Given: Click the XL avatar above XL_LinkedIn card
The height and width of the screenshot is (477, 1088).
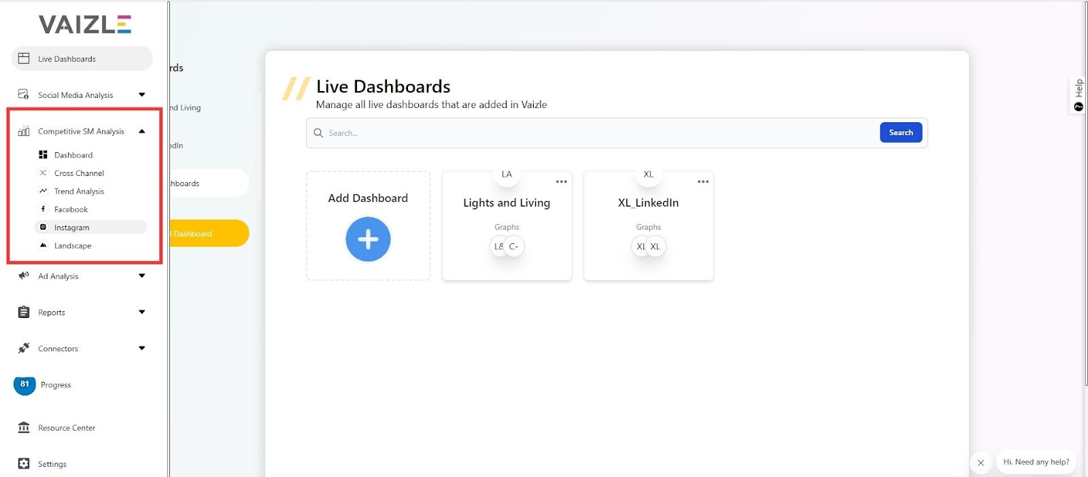Looking at the screenshot, I should click(648, 175).
